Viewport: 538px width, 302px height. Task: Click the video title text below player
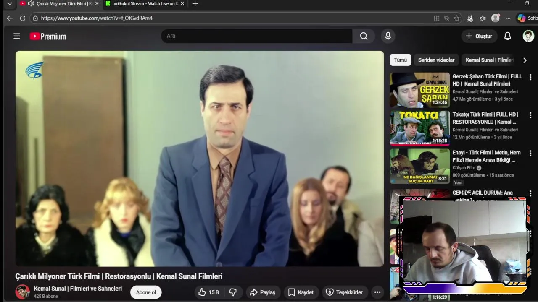(119, 276)
